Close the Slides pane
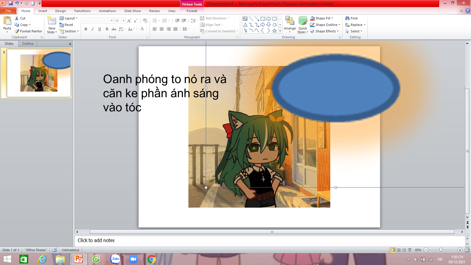Viewport: 471px width, 265px height. [x=70, y=44]
